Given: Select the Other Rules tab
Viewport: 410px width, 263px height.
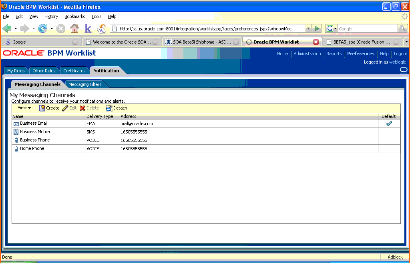Looking at the screenshot, I should click(44, 71).
